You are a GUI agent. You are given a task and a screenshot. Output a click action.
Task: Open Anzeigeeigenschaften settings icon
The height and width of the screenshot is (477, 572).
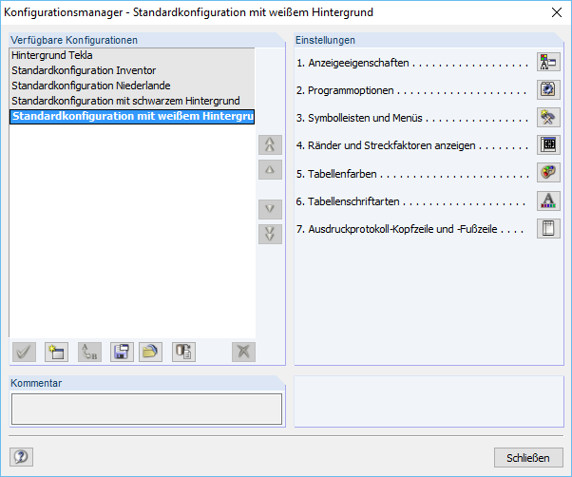[548, 62]
